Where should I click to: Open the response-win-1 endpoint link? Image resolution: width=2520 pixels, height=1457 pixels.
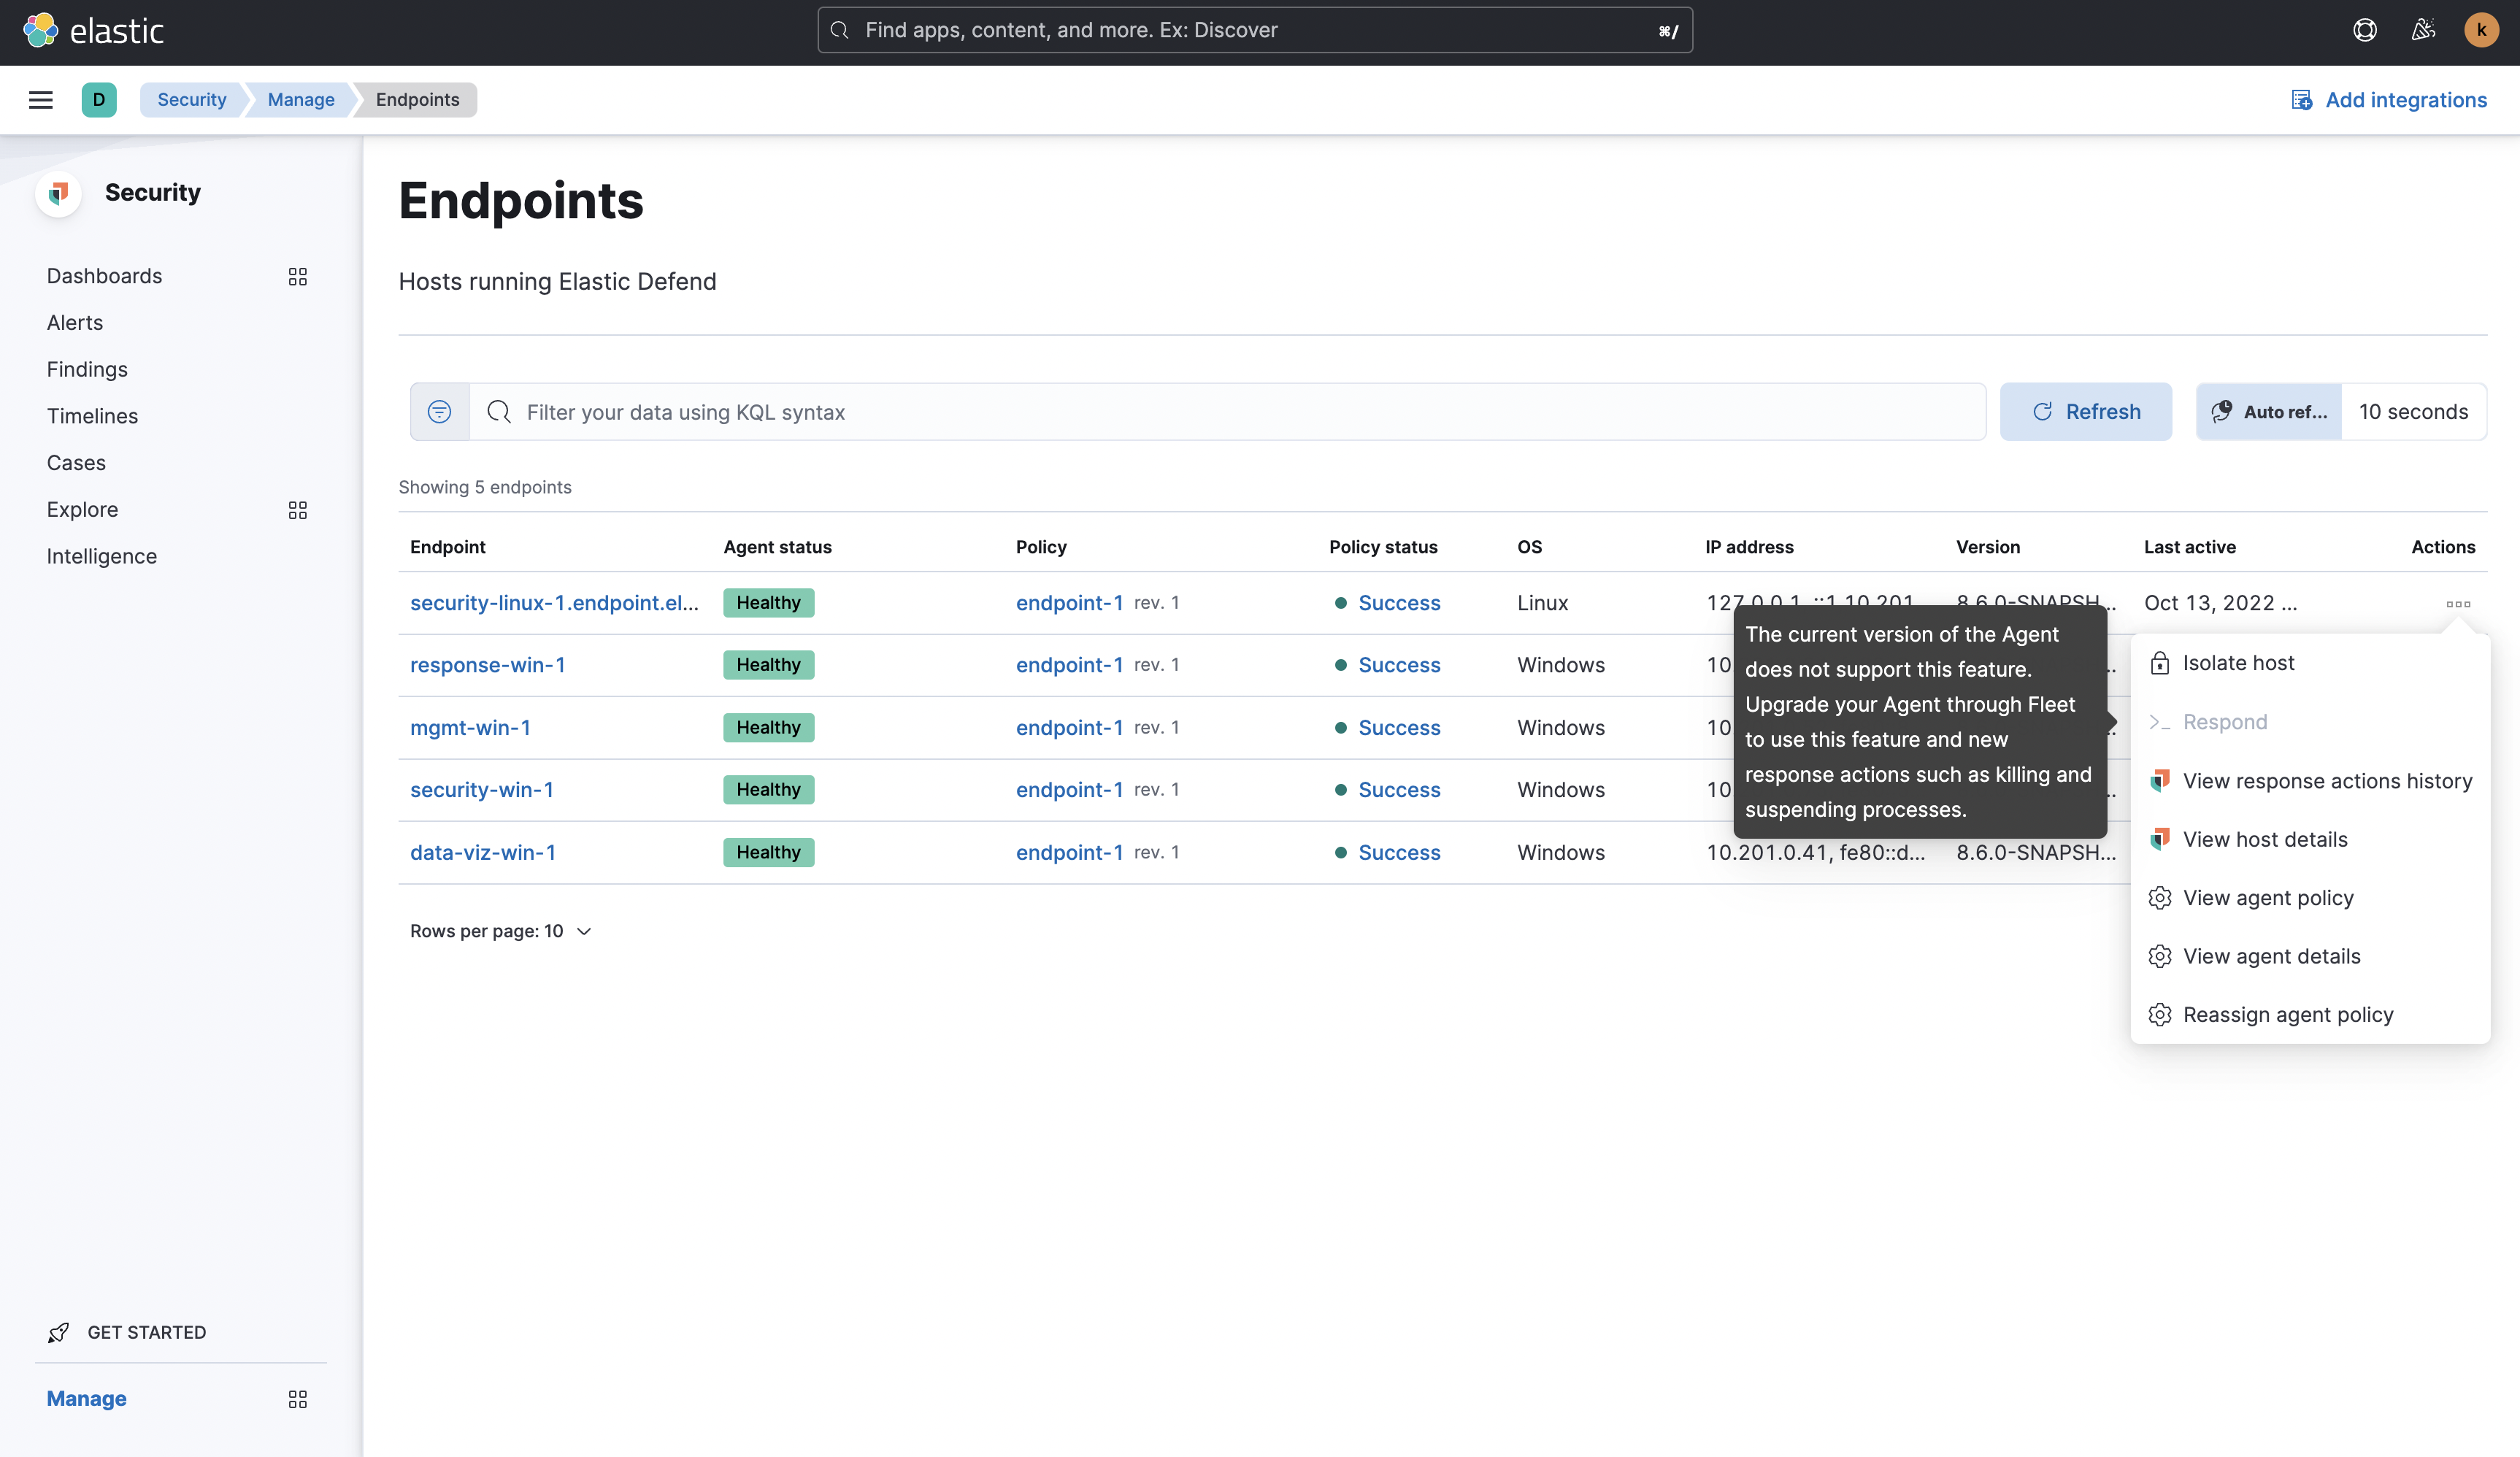click(487, 665)
